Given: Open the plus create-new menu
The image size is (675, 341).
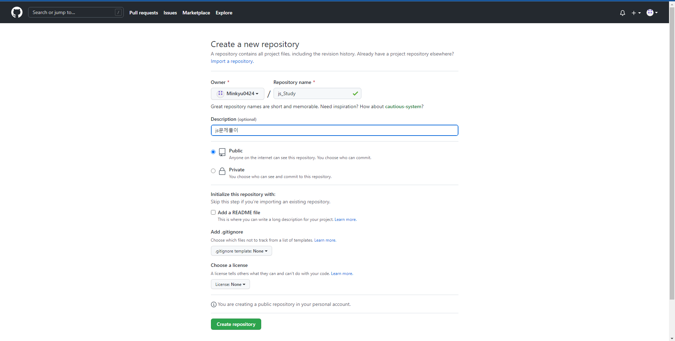Looking at the screenshot, I should (636, 13).
